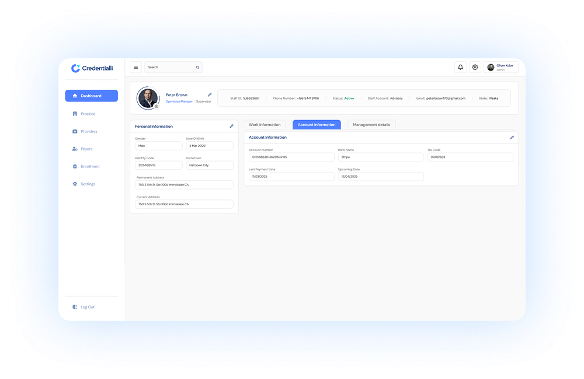Select the Account Information tab

317,125
